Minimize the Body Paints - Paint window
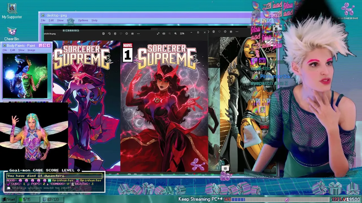 click(40, 45)
